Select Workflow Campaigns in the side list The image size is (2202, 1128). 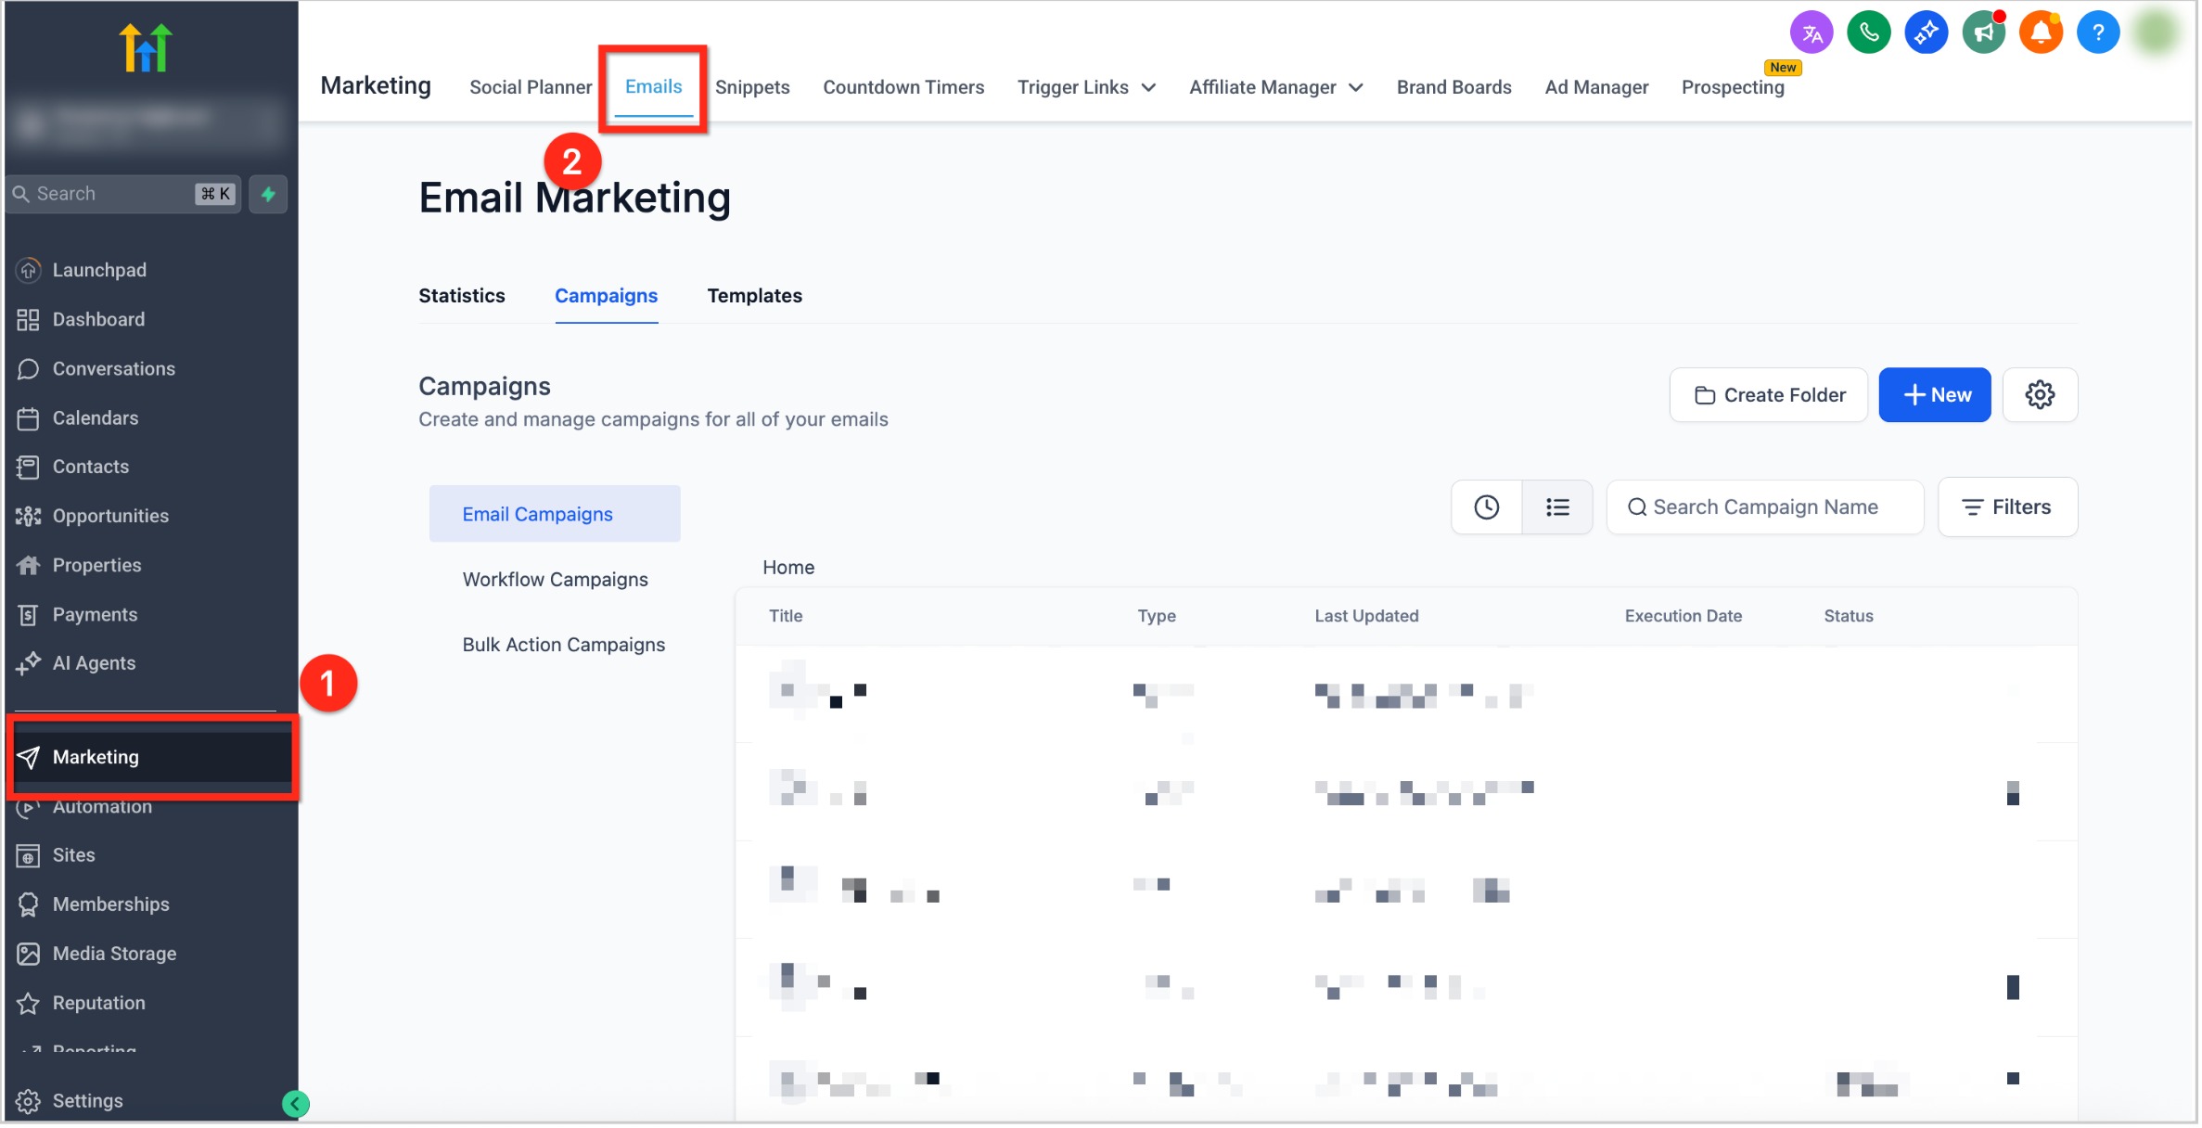(x=557, y=581)
